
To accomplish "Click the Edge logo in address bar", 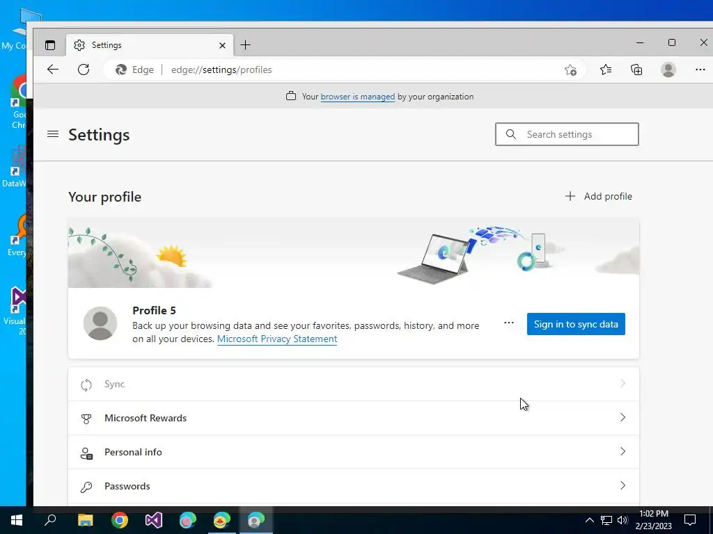I will click(121, 70).
